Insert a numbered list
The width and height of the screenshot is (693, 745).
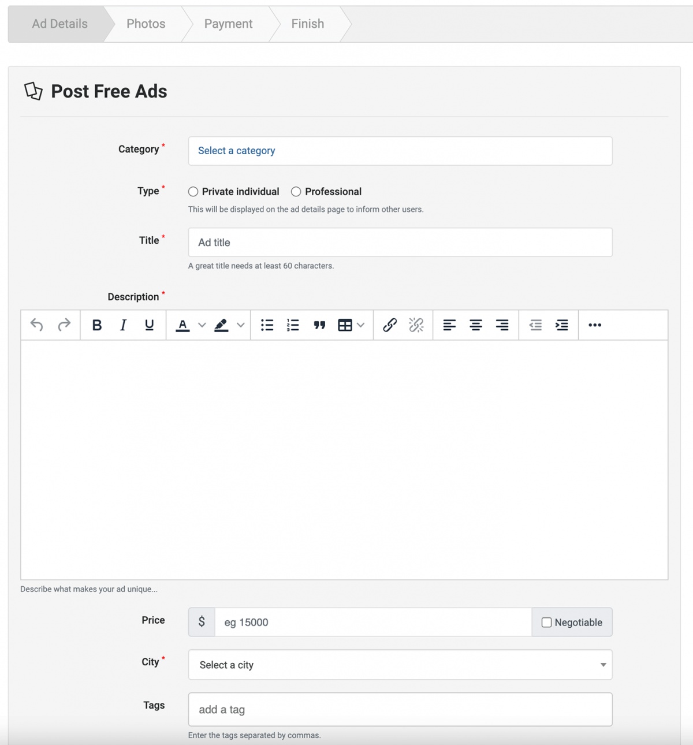point(293,325)
